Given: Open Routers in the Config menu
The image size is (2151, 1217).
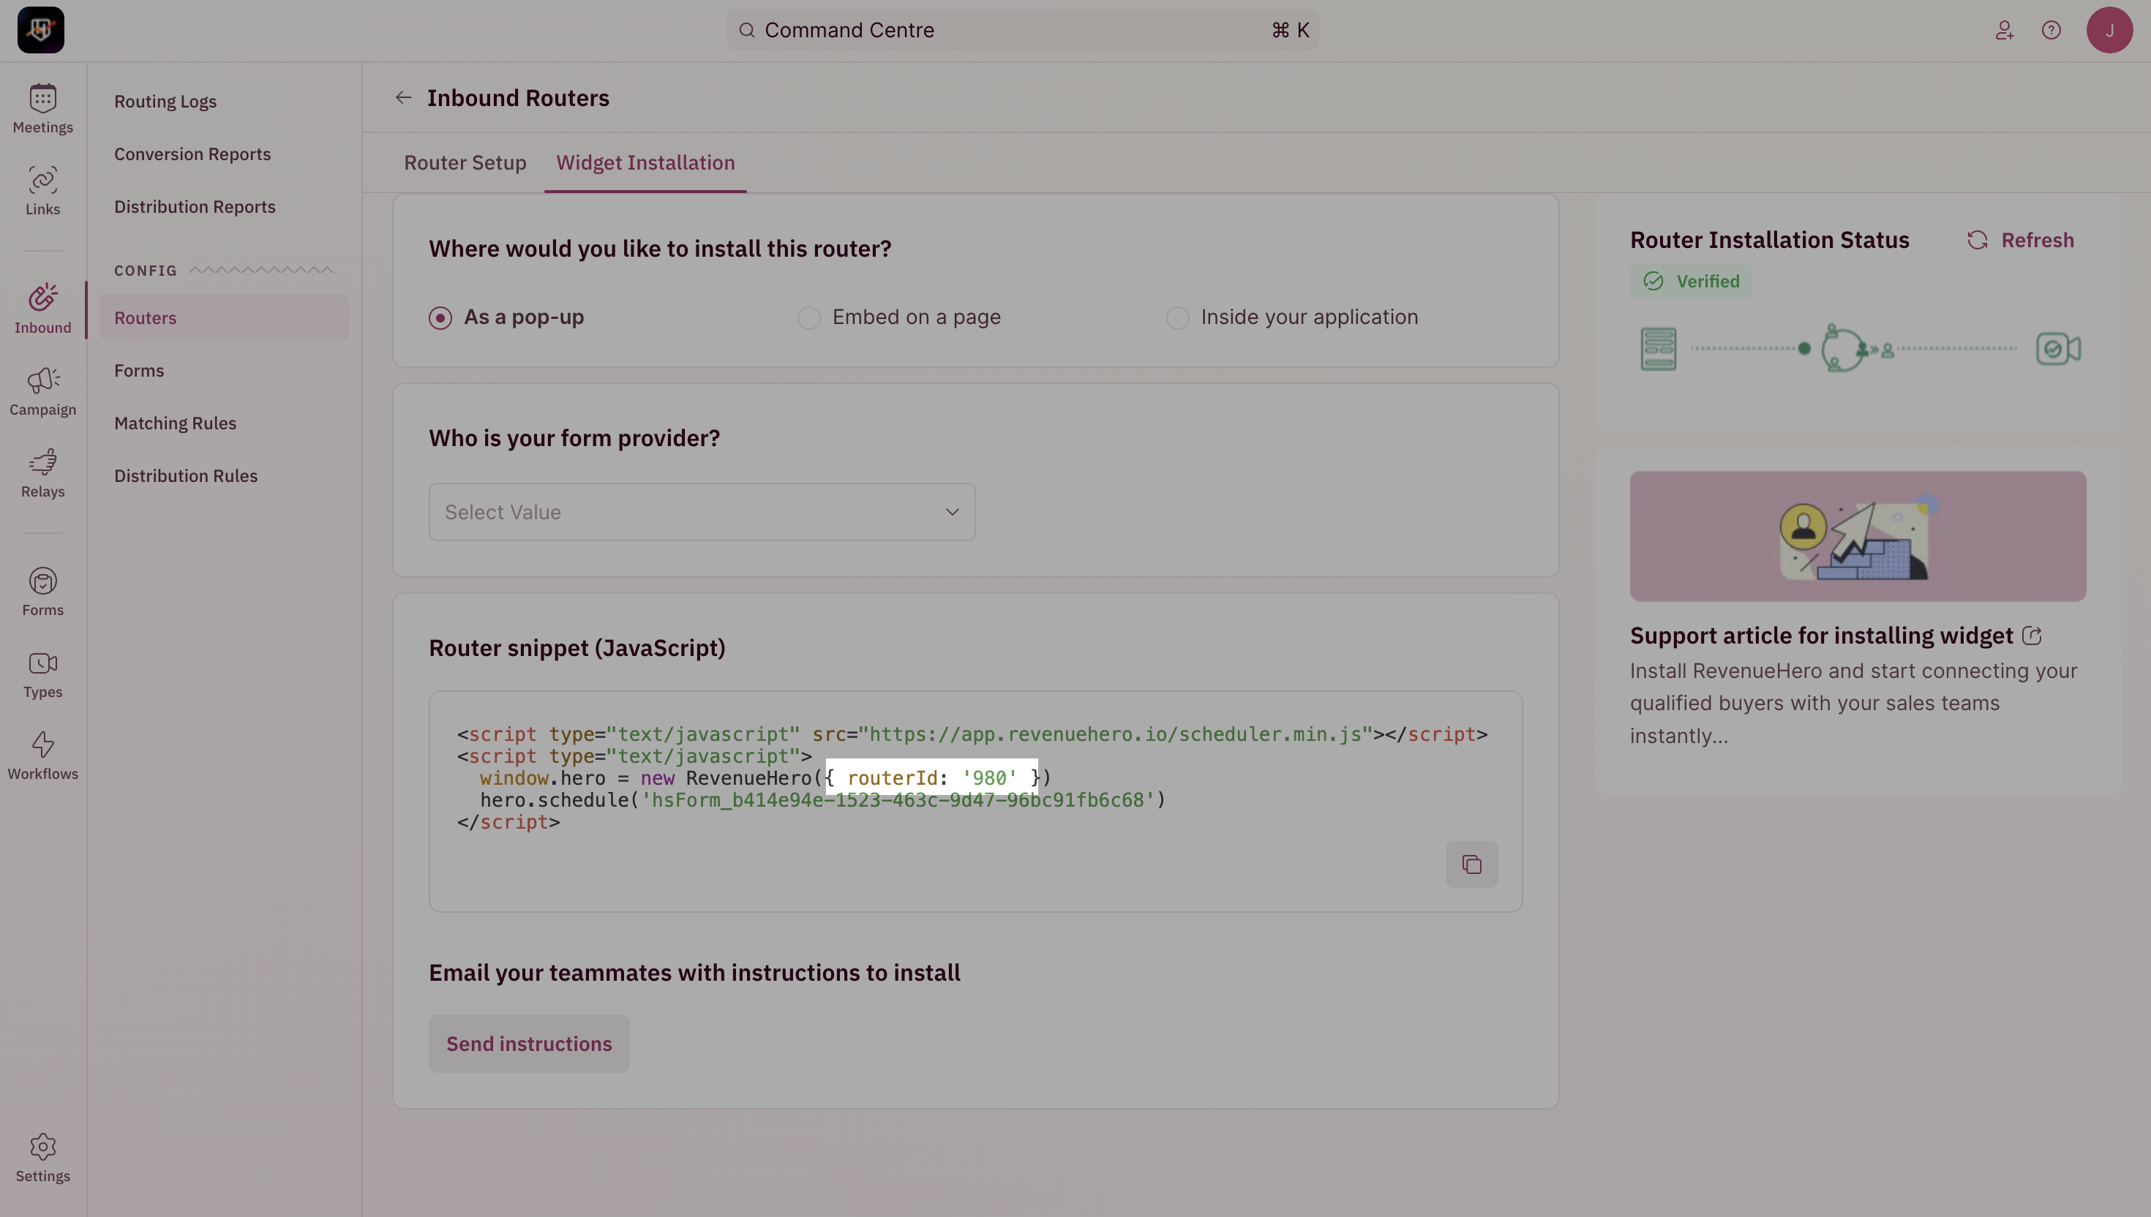Looking at the screenshot, I should tap(224, 317).
